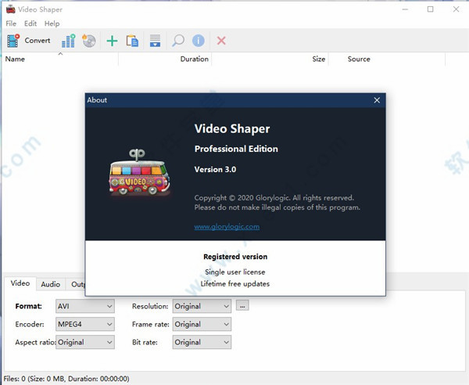Image resolution: width=469 pixels, height=385 pixels.
Task: Open the File menu
Action: coord(12,24)
